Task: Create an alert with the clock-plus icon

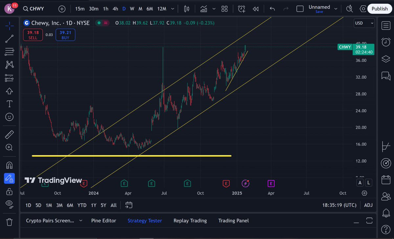Action: coord(242,9)
